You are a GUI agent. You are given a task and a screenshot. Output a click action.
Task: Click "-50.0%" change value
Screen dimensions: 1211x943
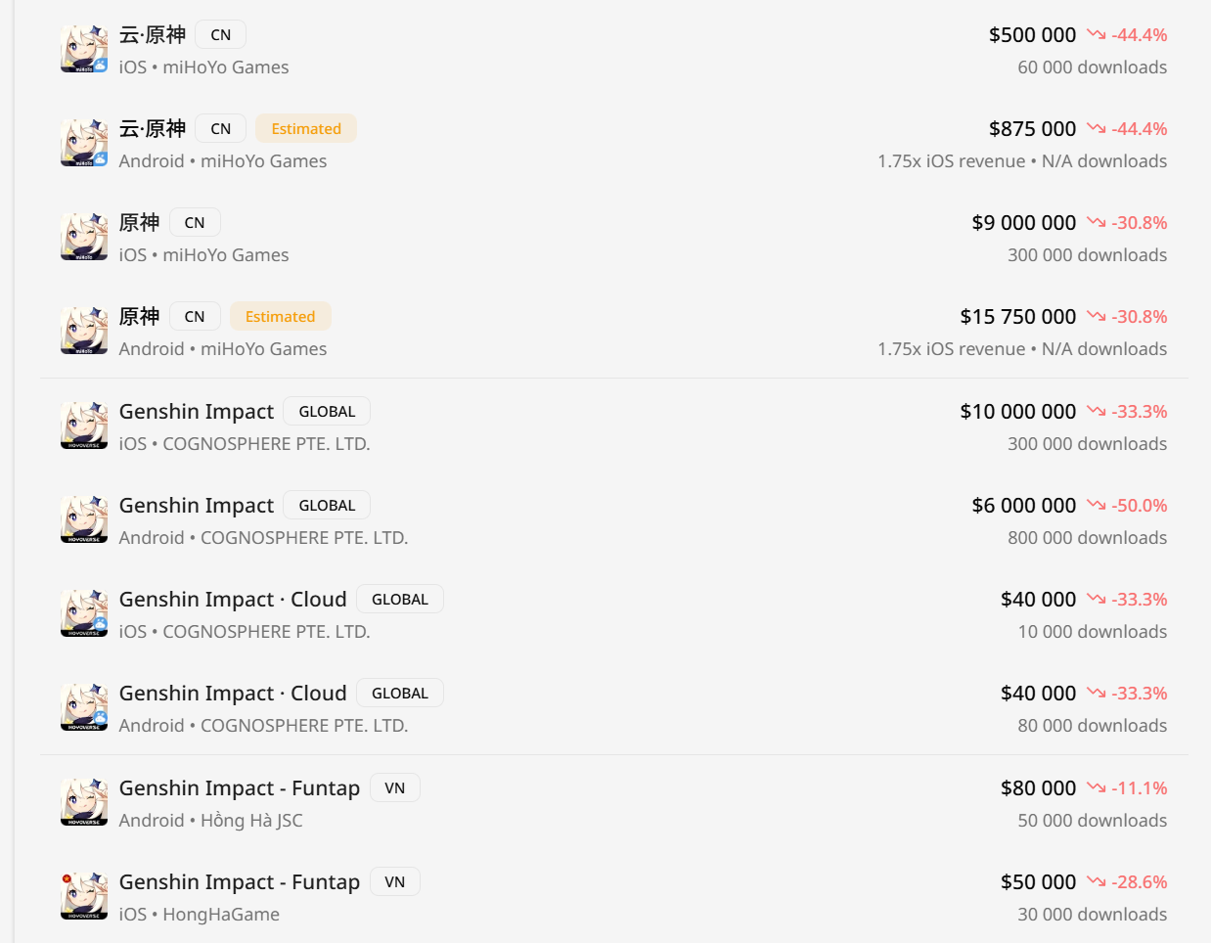click(x=1140, y=506)
